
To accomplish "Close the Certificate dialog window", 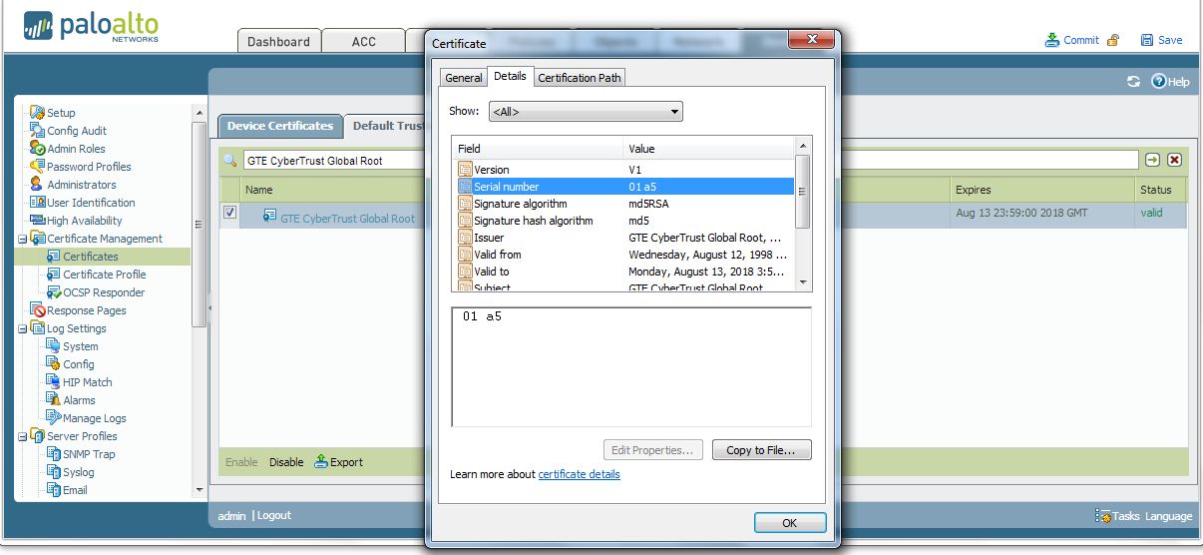I will [x=811, y=40].
